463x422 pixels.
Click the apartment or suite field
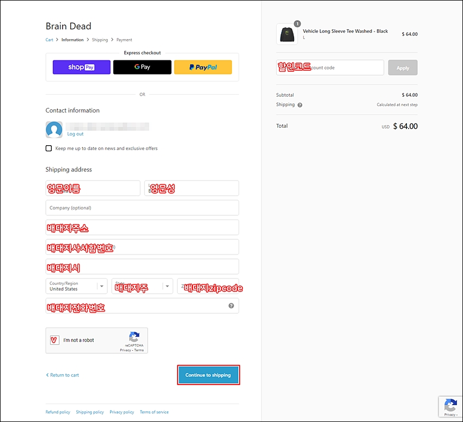click(142, 247)
